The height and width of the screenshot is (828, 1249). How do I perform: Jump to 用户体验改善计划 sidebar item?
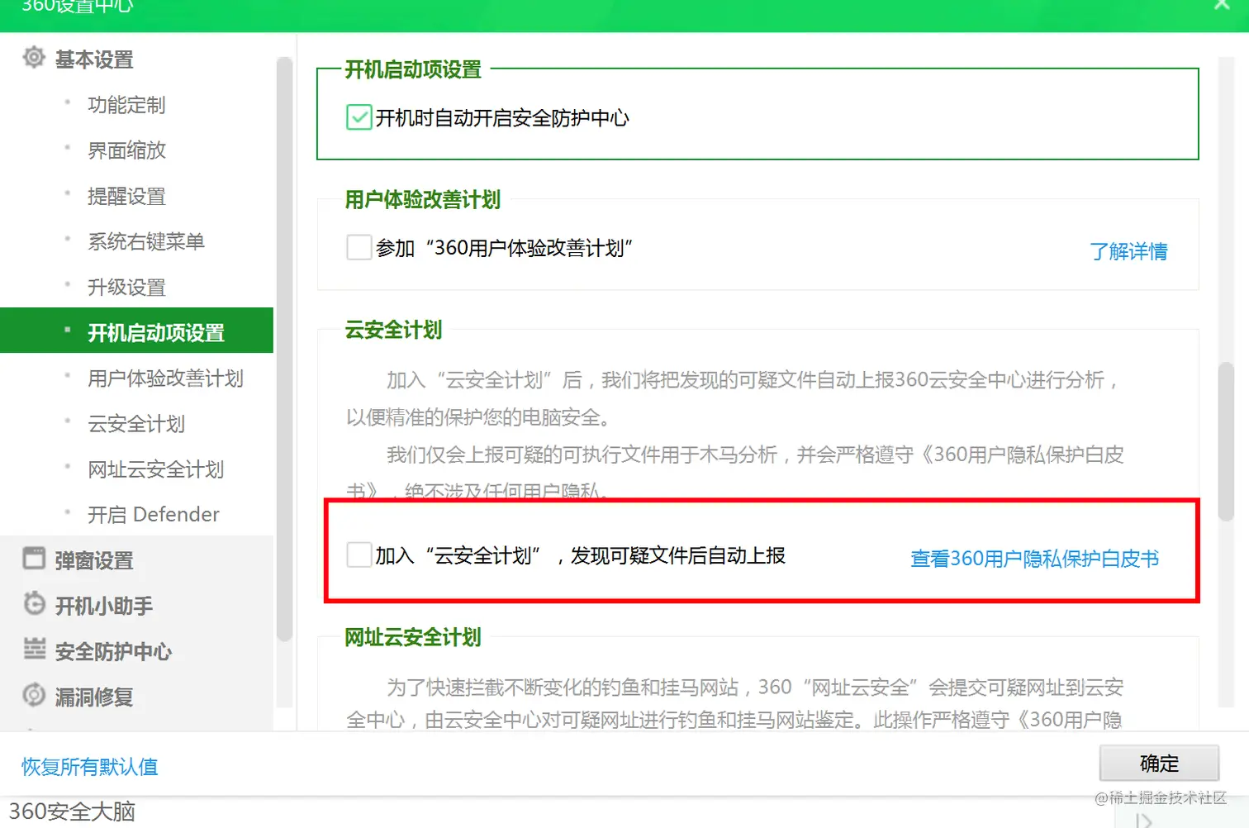(165, 378)
